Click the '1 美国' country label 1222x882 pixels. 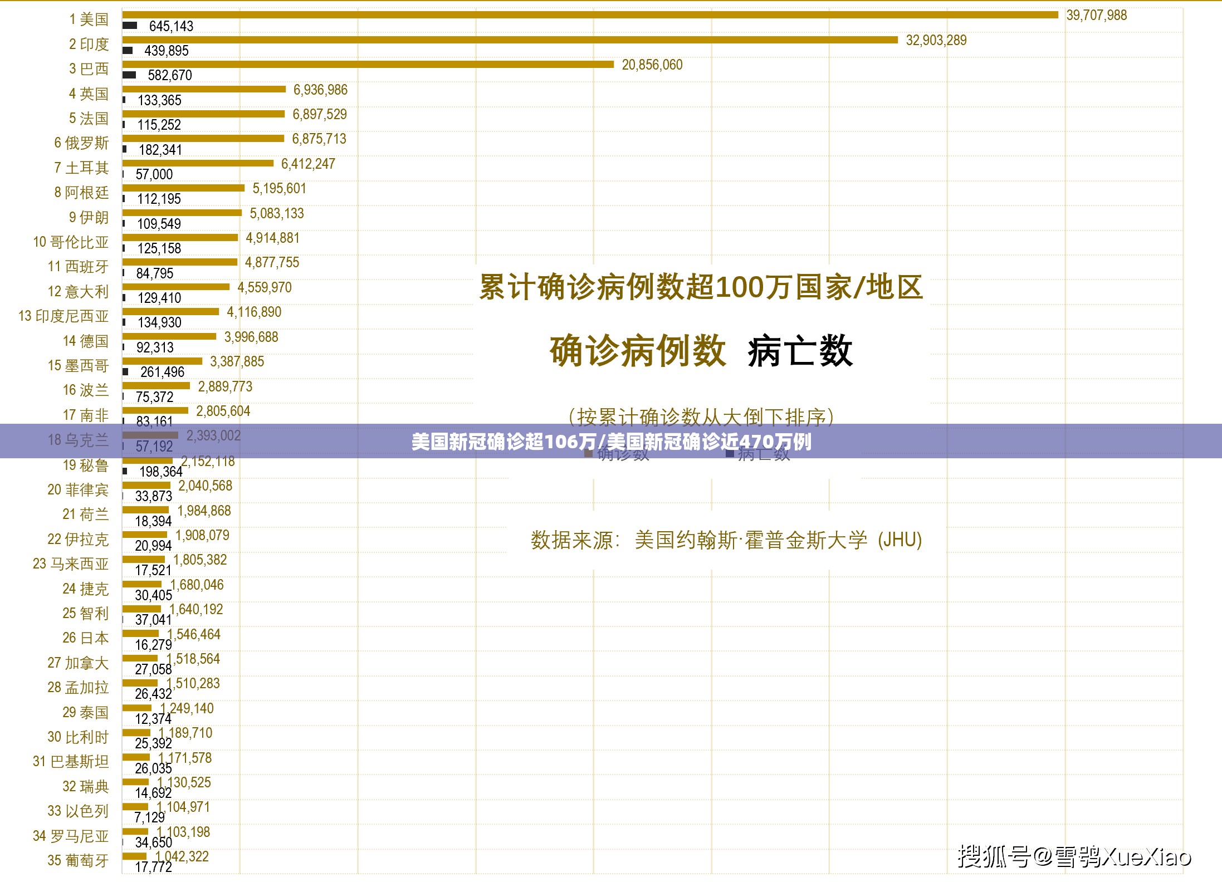89,19
